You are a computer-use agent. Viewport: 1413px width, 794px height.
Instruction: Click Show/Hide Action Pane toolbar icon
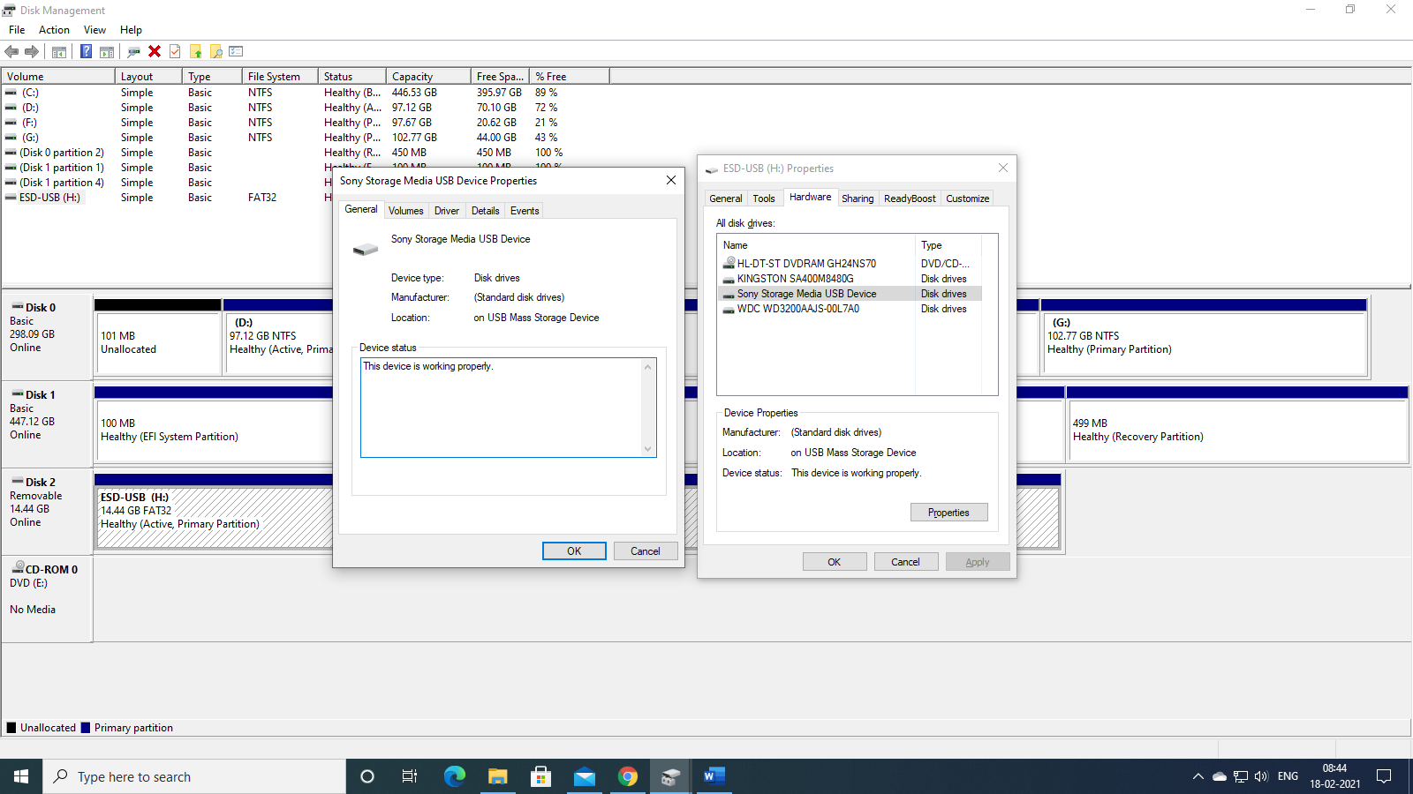(x=107, y=51)
